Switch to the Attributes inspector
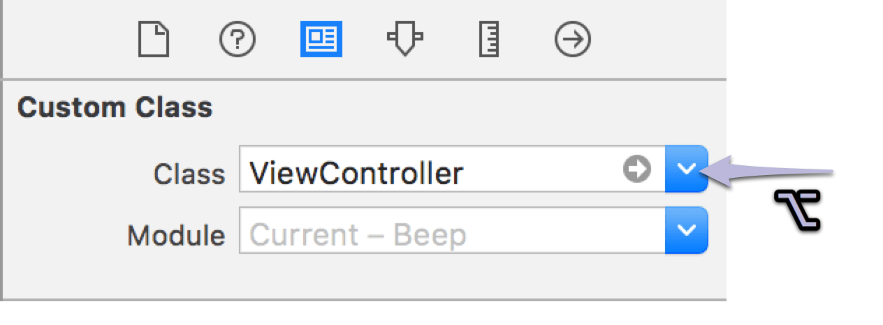The width and height of the screenshot is (883, 325). click(x=405, y=40)
